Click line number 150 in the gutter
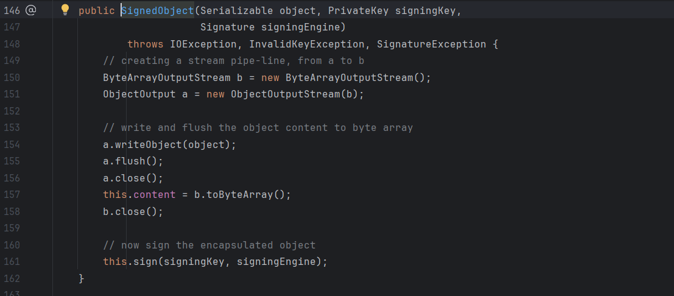The height and width of the screenshot is (296, 674). click(x=12, y=77)
